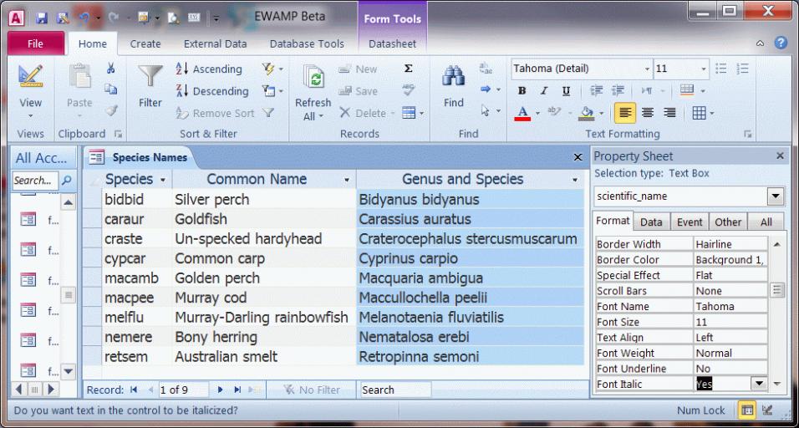
Task: Switch to Database Tools tab
Action: coord(307,43)
